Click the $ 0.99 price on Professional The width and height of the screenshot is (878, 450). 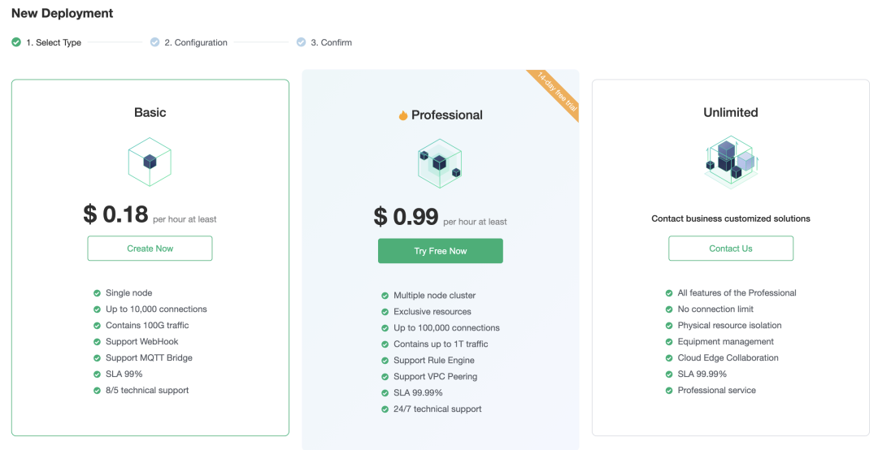406,217
